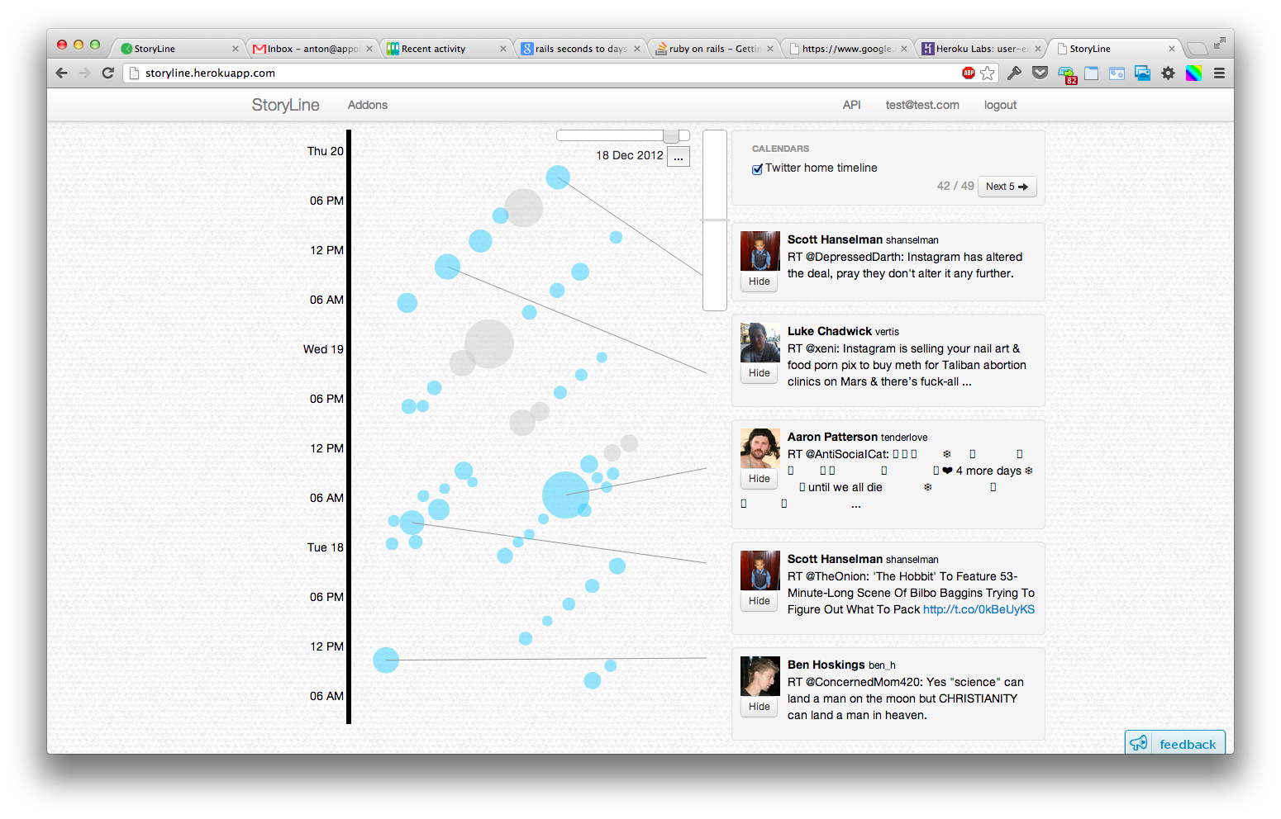This screenshot has width=1281, height=819.
Task: Click the logout link
Action: pos(1000,105)
